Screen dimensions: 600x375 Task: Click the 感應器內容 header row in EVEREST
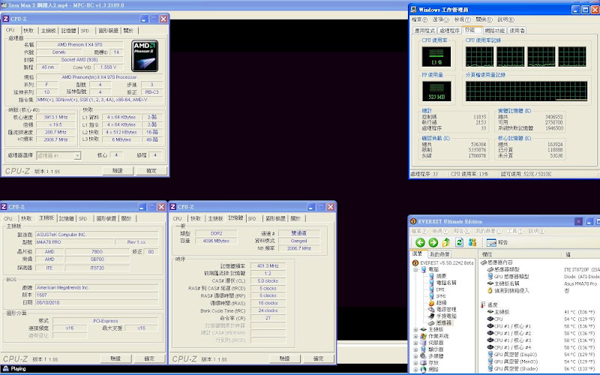point(496,262)
